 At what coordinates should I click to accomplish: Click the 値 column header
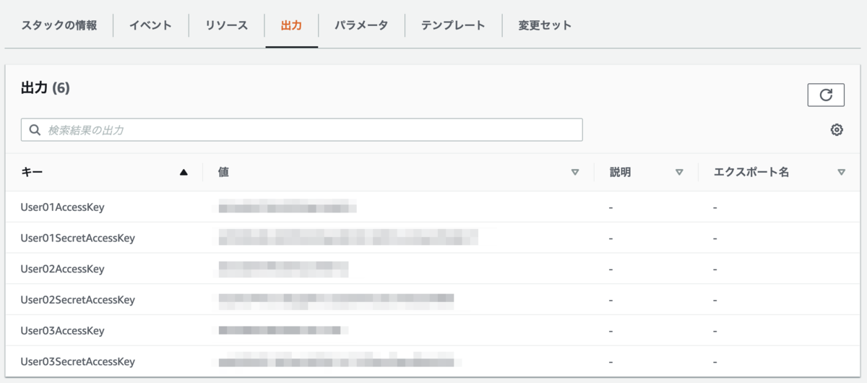(x=224, y=172)
